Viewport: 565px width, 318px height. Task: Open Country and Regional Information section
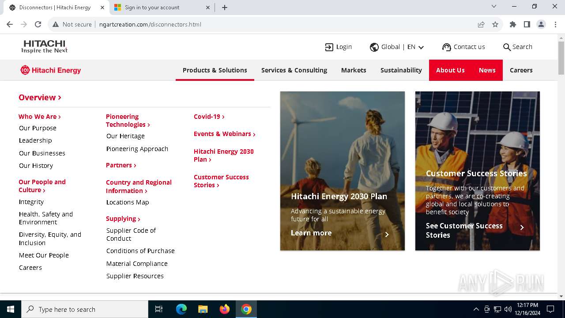139,186
